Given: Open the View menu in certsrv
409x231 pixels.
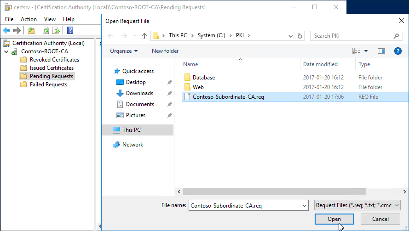Looking at the screenshot, I should point(50,19).
